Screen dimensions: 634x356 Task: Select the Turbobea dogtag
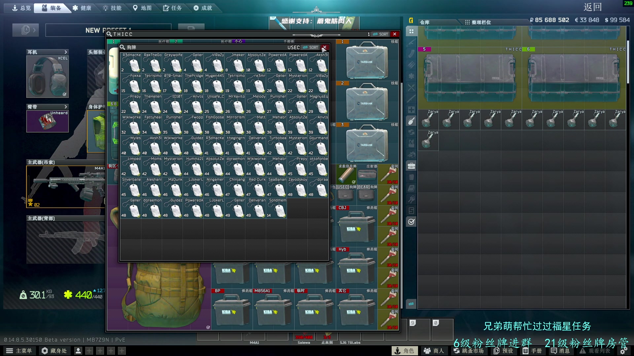coord(276,146)
